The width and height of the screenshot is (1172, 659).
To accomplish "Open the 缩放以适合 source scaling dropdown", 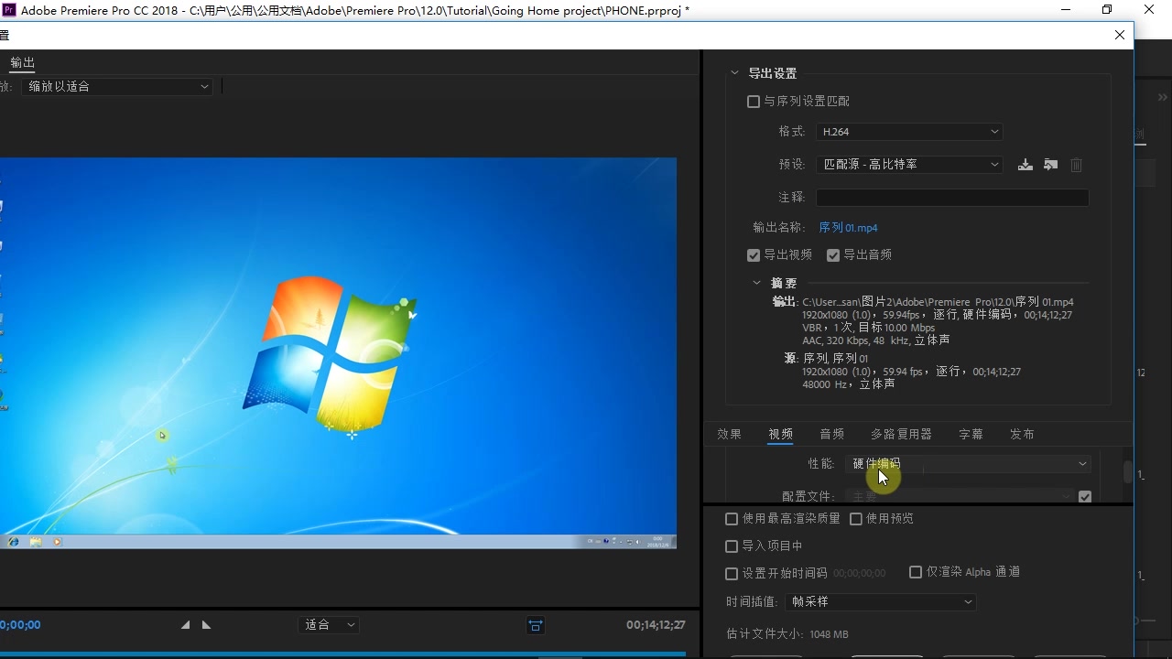I will pos(117,86).
